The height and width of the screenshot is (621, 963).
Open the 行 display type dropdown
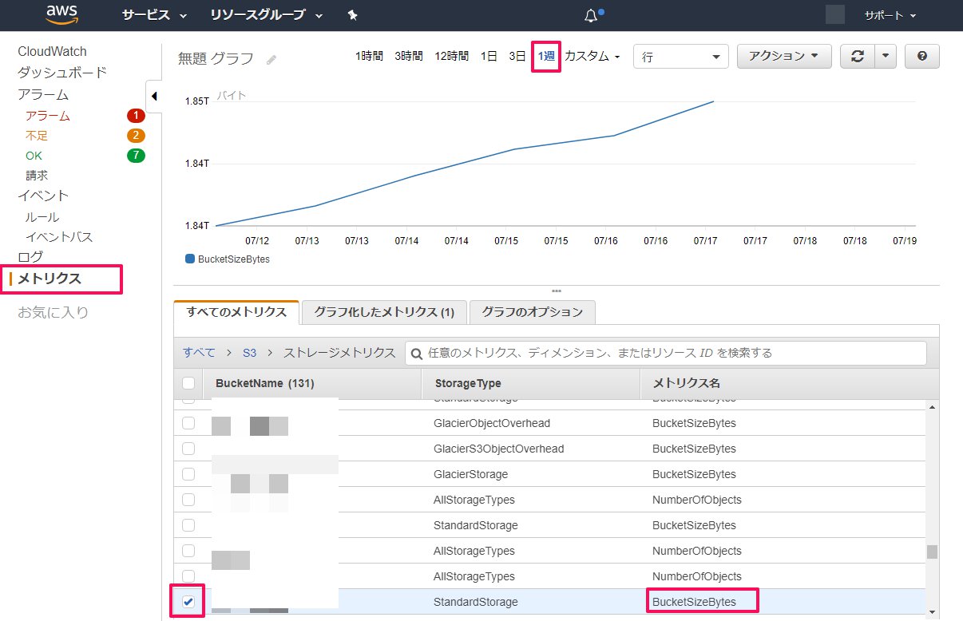pyautogui.click(x=680, y=56)
